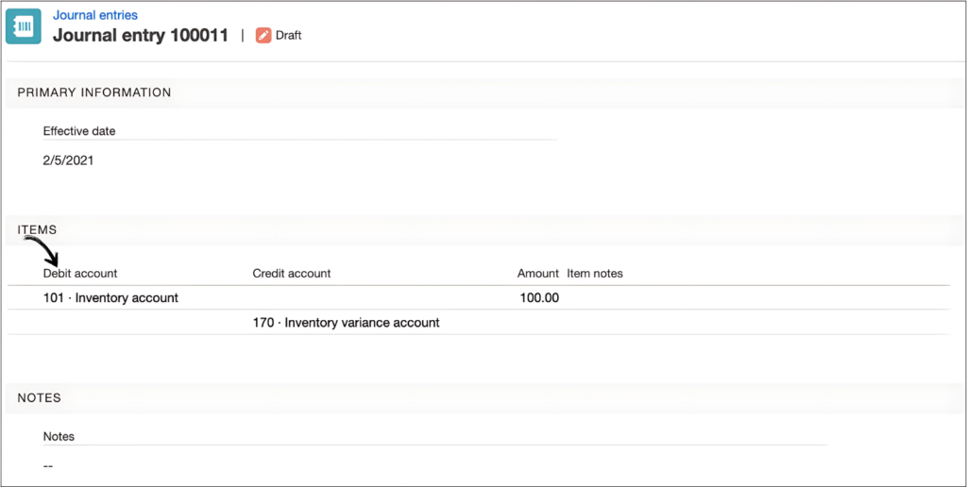Select the 2/5/2021 effective date value
This screenshot has height=487, width=967.
pos(68,160)
